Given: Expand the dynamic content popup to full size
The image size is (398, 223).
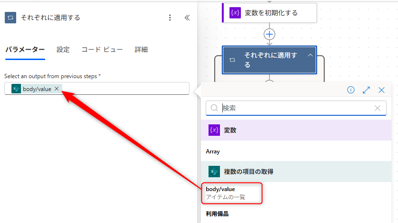Looking at the screenshot, I should pos(366,90).
